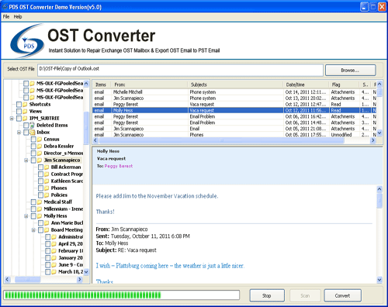Check the Census folder checkbox
388x307 pixels.
tap(33, 140)
